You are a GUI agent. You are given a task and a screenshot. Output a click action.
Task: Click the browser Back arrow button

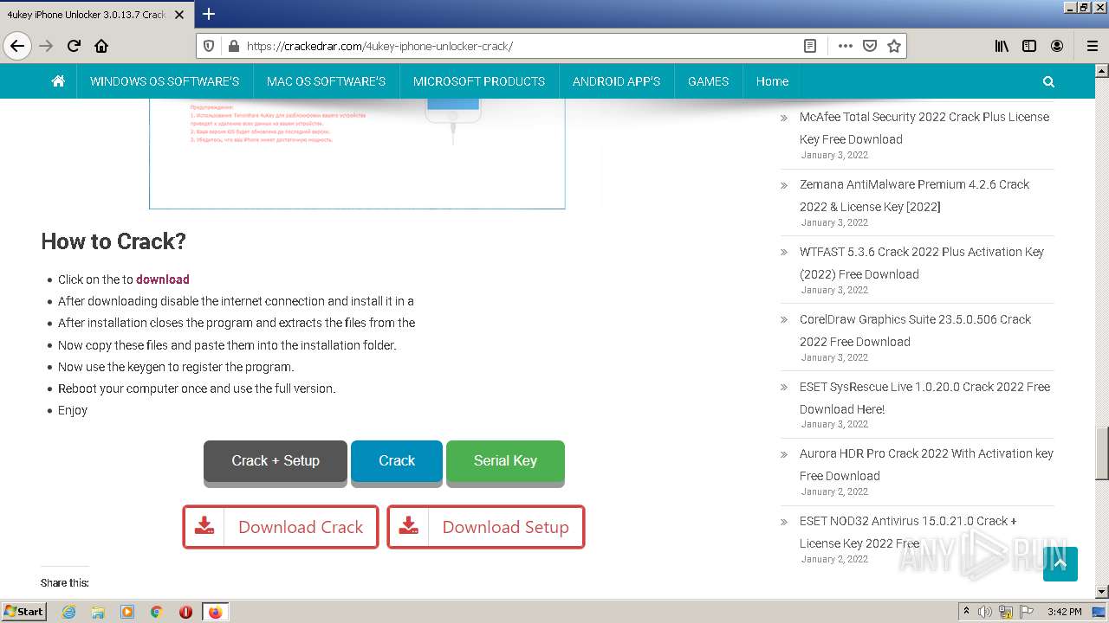tap(17, 46)
